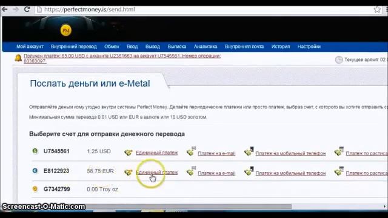Click the Послать деньги или e-Metal heading
Screen dimensions: 388x218
pyautogui.click(x=90, y=84)
